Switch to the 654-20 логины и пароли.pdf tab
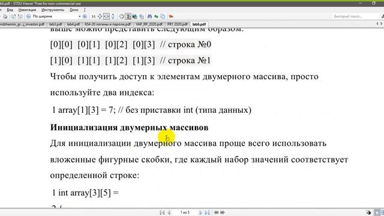 (x=107, y=24)
